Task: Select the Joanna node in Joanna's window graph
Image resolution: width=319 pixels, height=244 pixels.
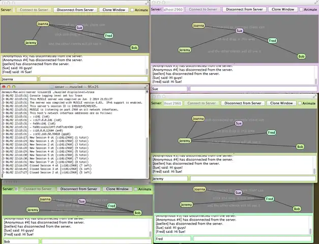Action: click(43, 24)
